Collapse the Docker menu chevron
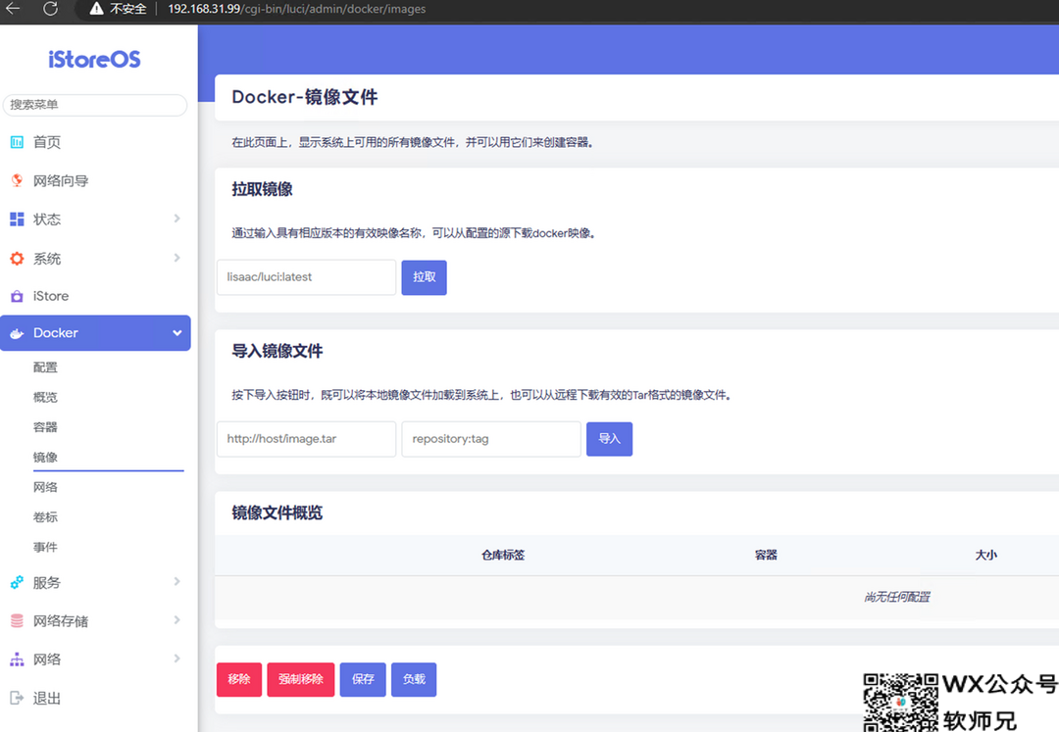The image size is (1059, 732). coord(176,332)
